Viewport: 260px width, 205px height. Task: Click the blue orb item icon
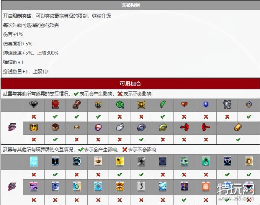coord(205,105)
